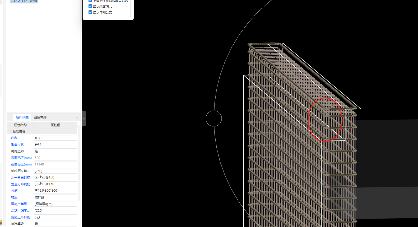This screenshot has height=227, width=418.
Task: Click the panel drag handle dots icon
Action: coord(10,118)
